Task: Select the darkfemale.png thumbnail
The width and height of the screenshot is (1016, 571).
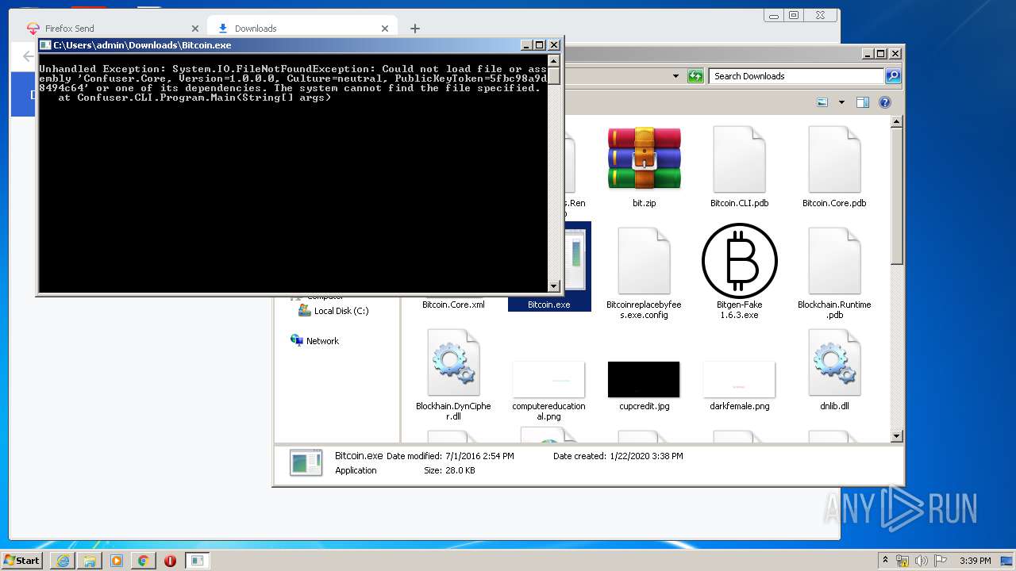Action: coord(739,379)
